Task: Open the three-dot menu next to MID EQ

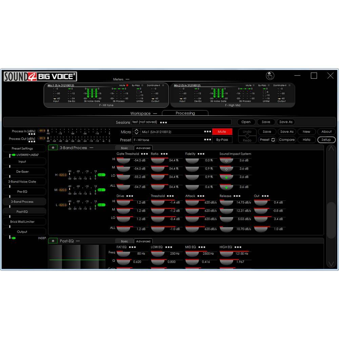Action: pyautogui.click(x=202, y=247)
